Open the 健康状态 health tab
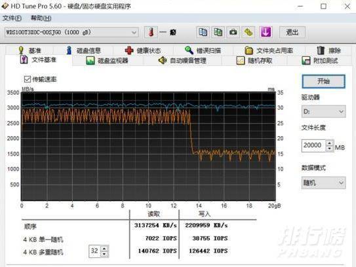Screen dimensions: 356x267 143,50
